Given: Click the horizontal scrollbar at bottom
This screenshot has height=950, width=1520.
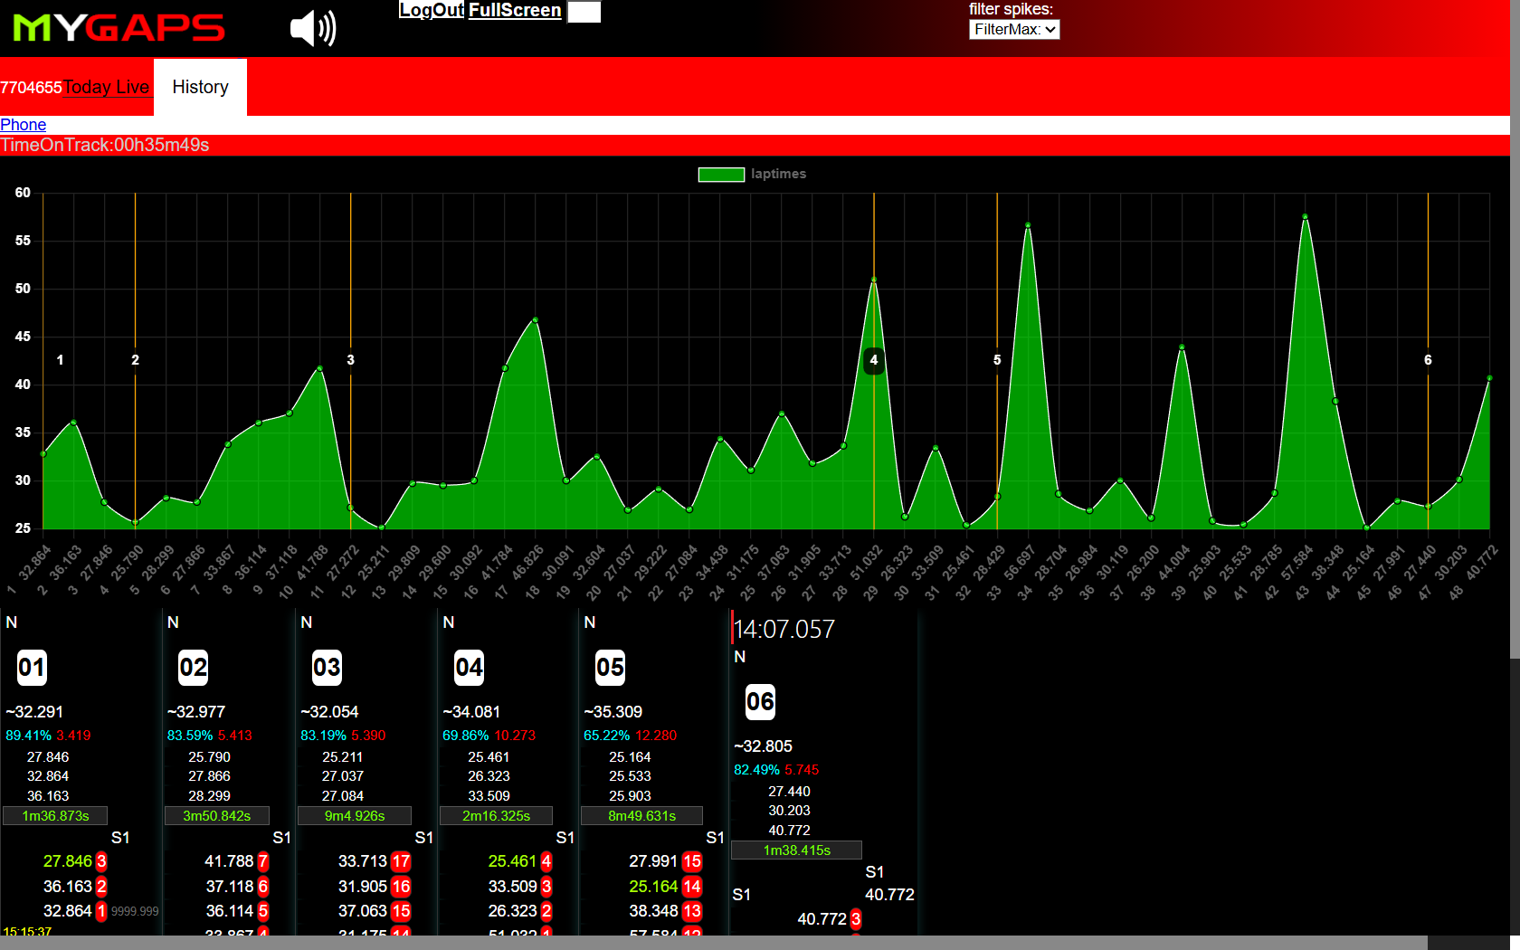Looking at the screenshot, I should point(706,943).
